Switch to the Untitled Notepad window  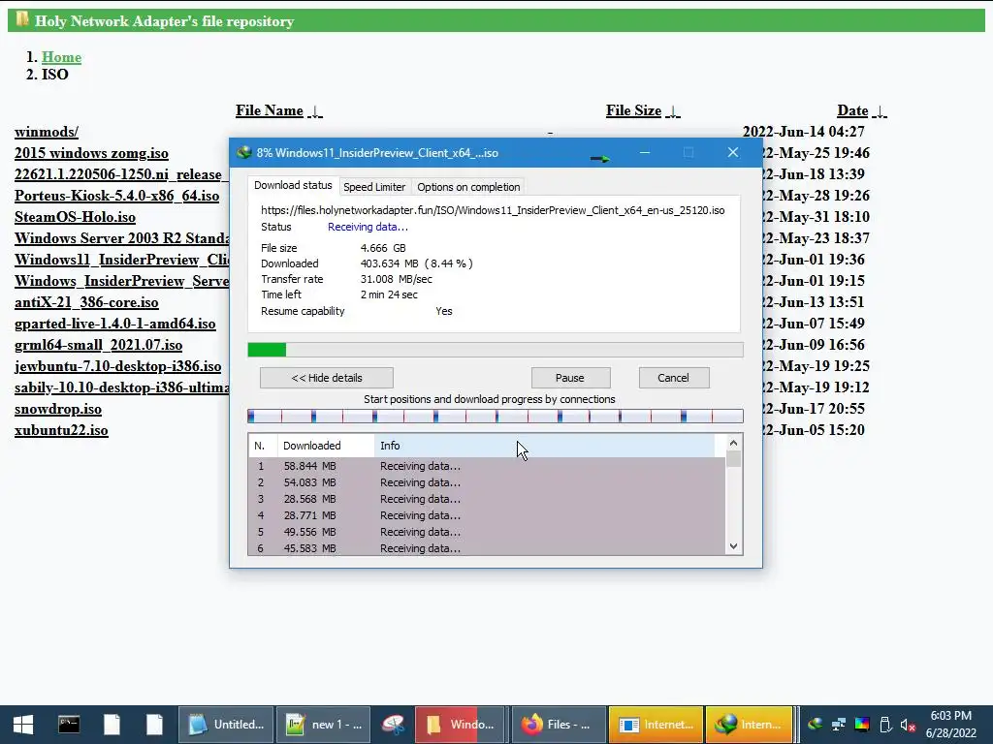(226, 725)
